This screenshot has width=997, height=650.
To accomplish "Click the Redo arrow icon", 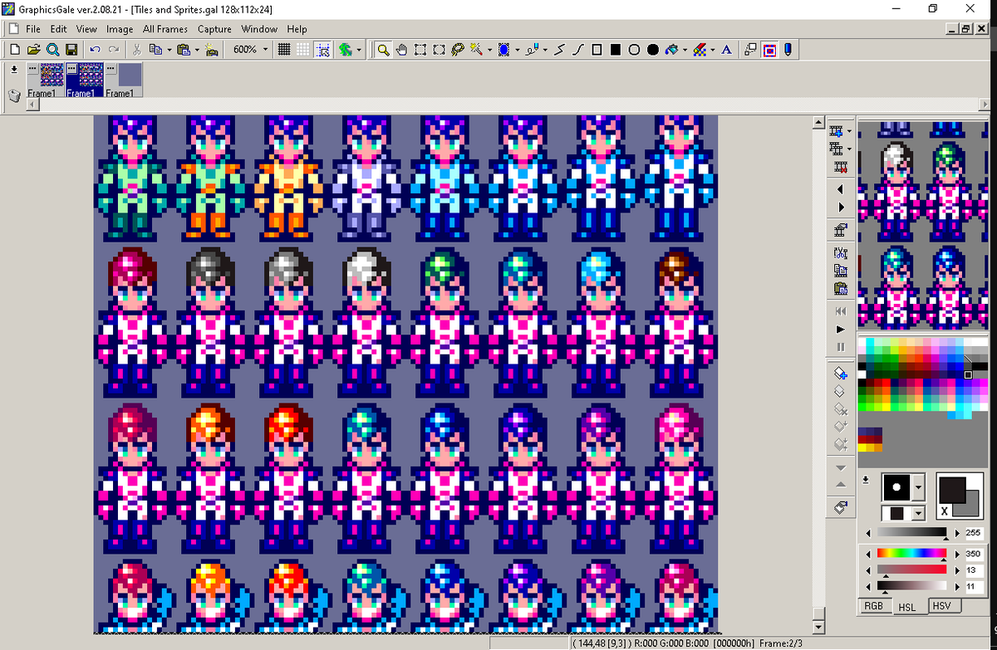I will [x=113, y=50].
